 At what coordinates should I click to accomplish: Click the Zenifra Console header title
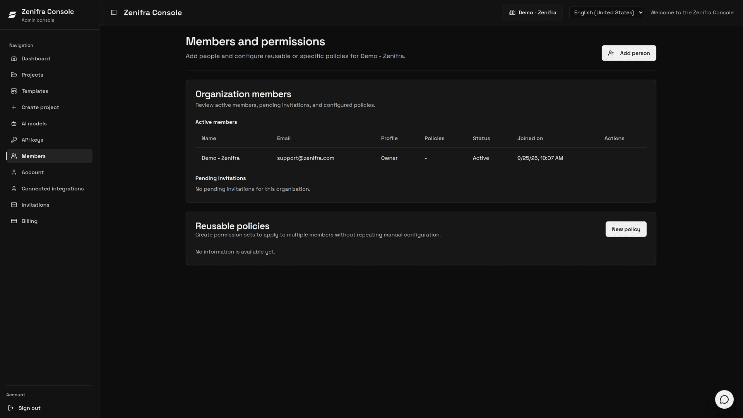(x=153, y=12)
